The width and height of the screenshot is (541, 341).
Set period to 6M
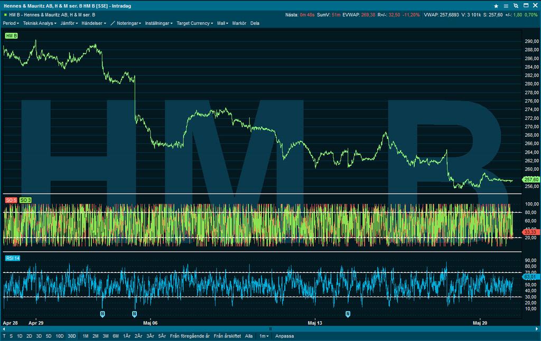point(116,336)
